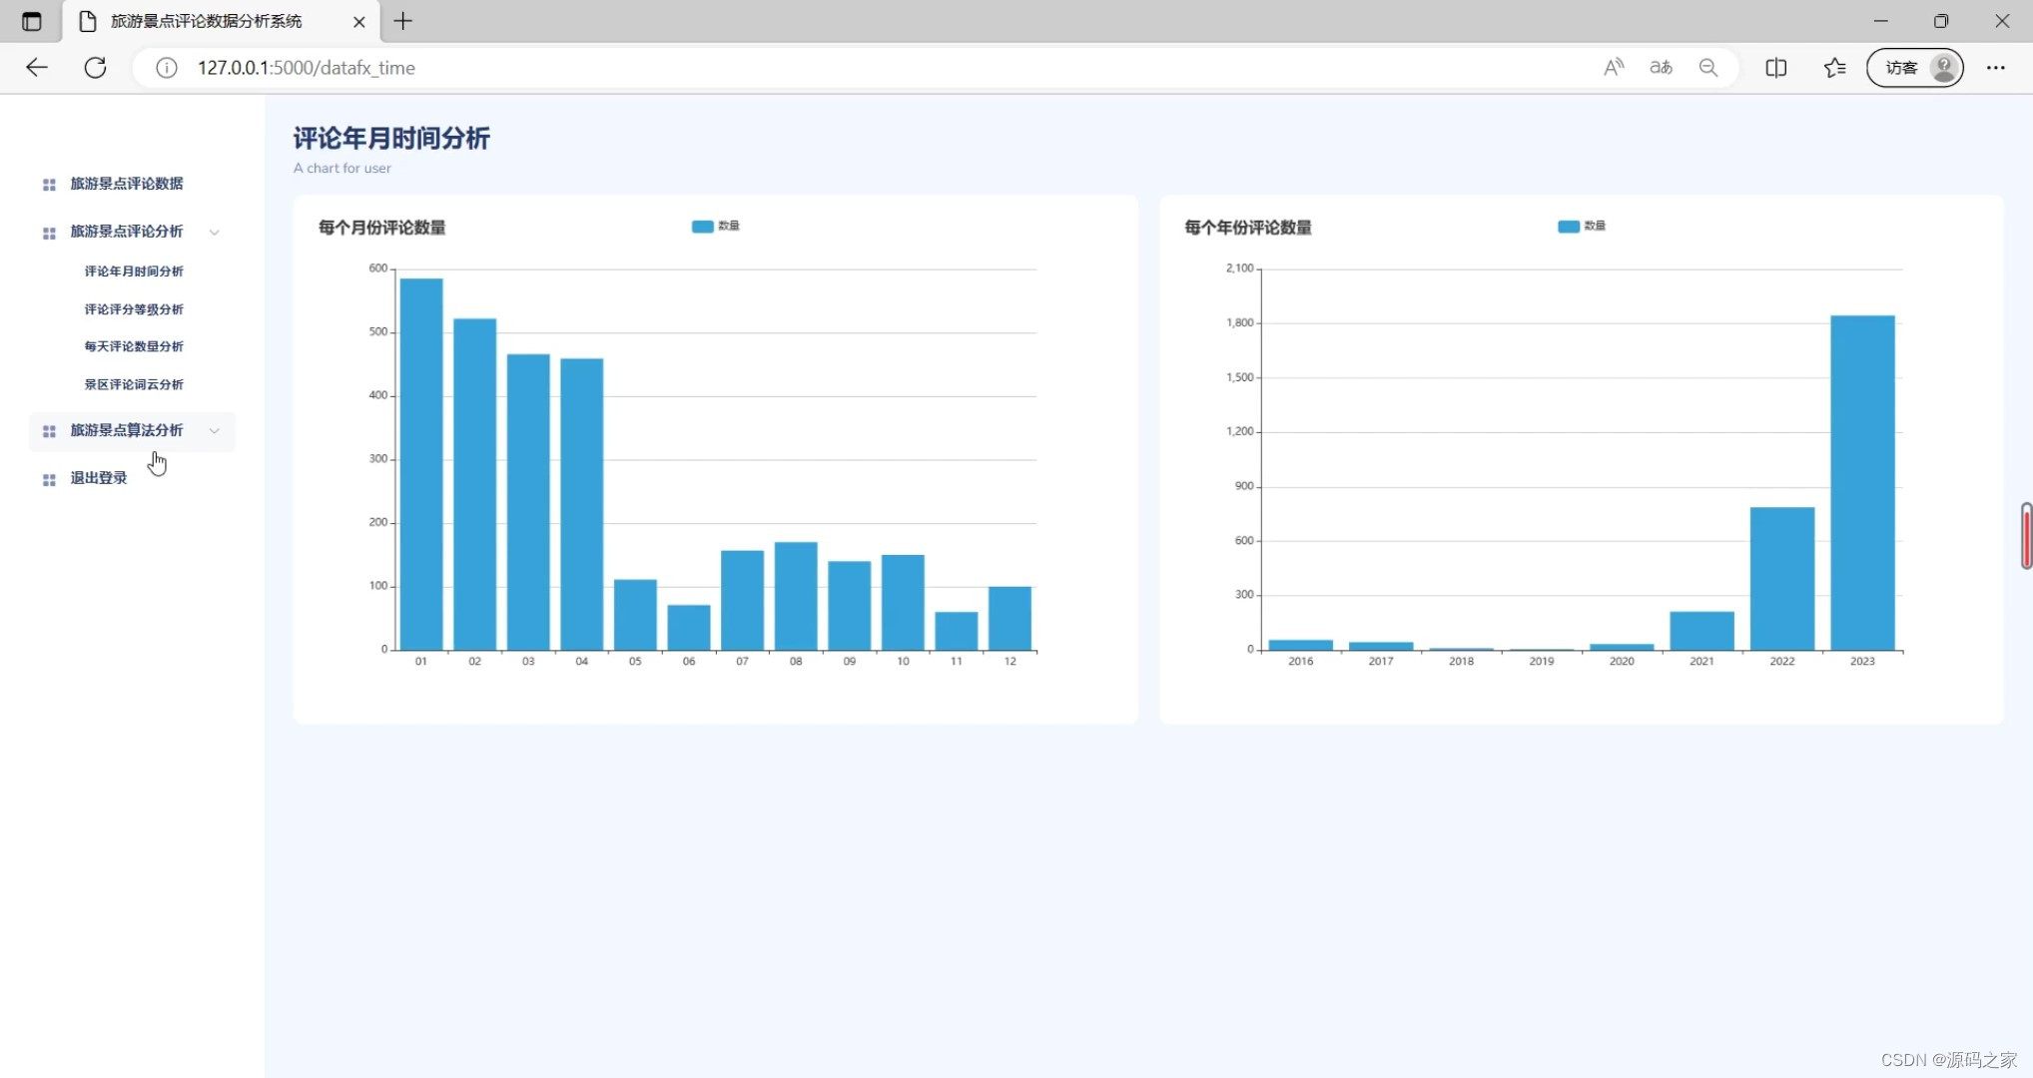The image size is (2033, 1078).
Task: Expand 旅游景点算法分析 menu chevron
Action: point(214,431)
